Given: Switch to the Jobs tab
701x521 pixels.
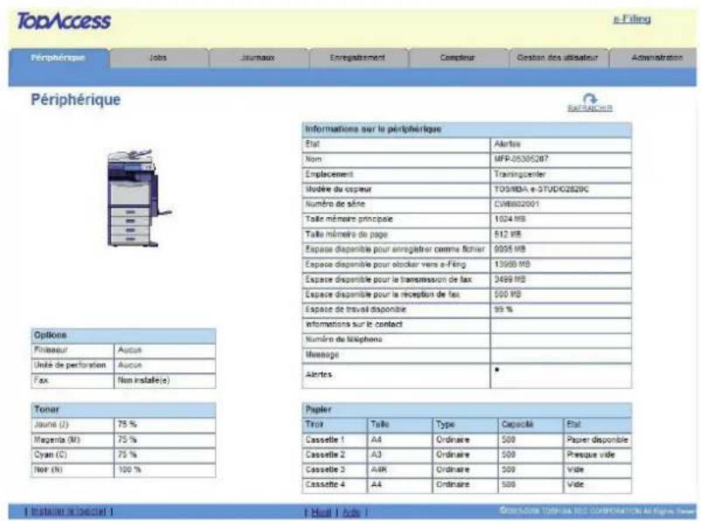Looking at the screenshot, I should [x=158, y=58].
